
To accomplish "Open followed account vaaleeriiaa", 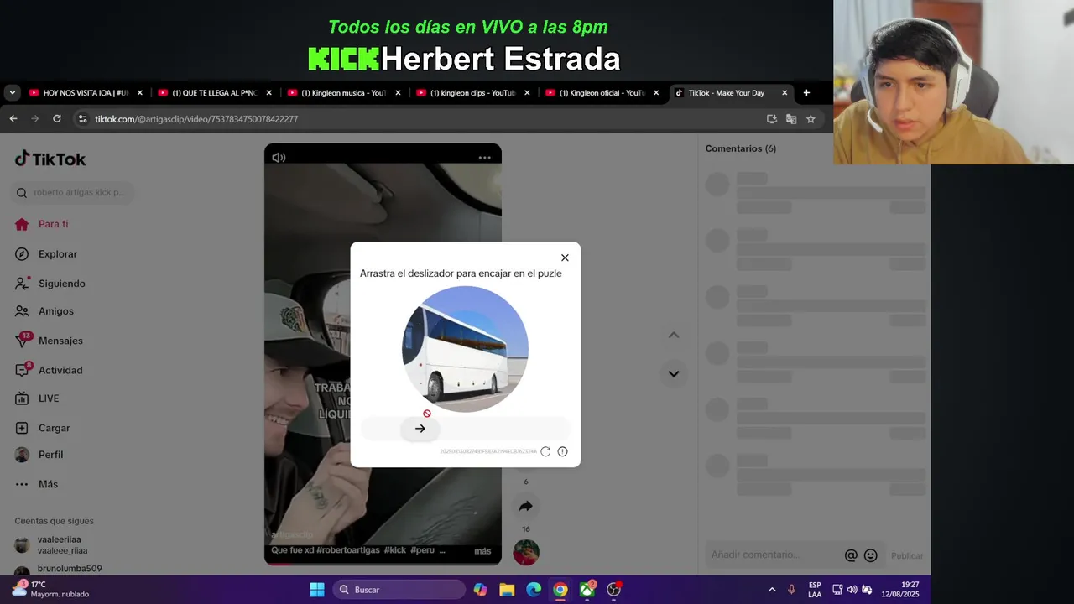I will (x=51, y=545).
